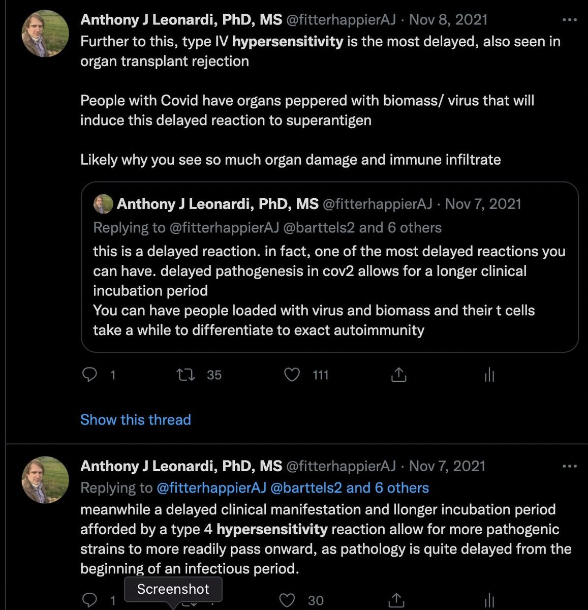This screenshot has width=588, height=610.
Task: View analytics for the bottom tweet
Action: click(x=489, y=600)
